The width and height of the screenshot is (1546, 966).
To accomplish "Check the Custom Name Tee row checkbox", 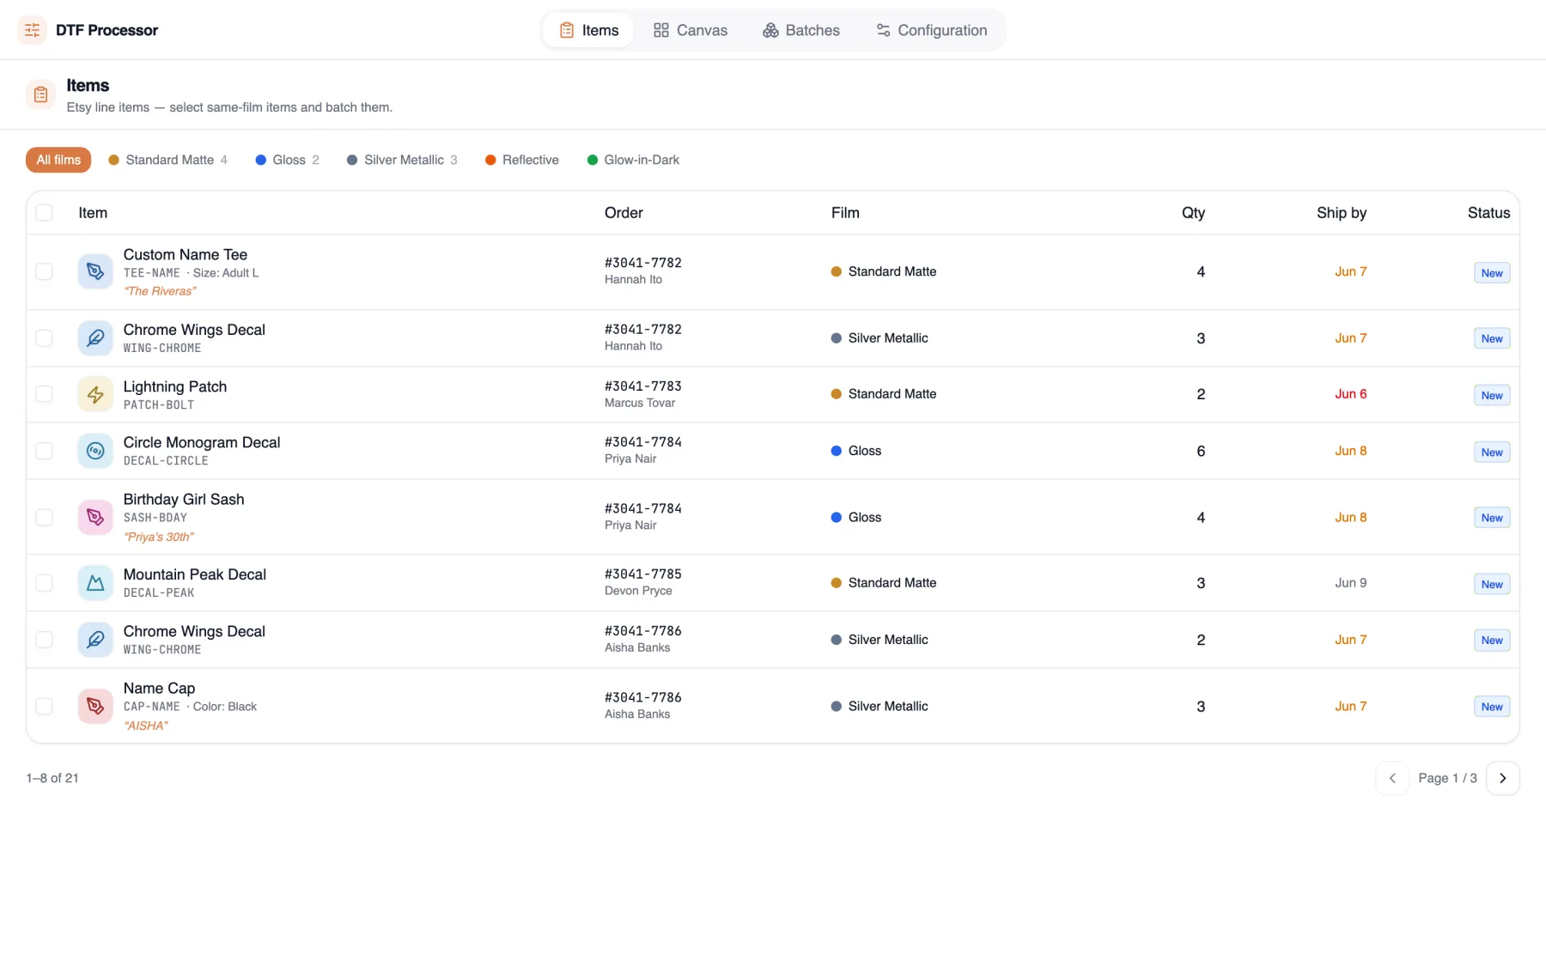I will point(44,271).
